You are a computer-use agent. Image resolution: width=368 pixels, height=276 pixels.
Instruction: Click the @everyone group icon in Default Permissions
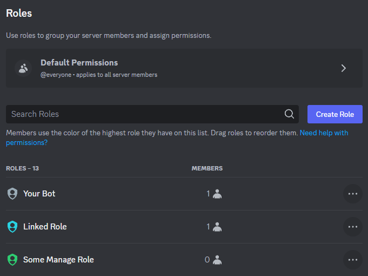pyautogui.click(x=23, y=68)
